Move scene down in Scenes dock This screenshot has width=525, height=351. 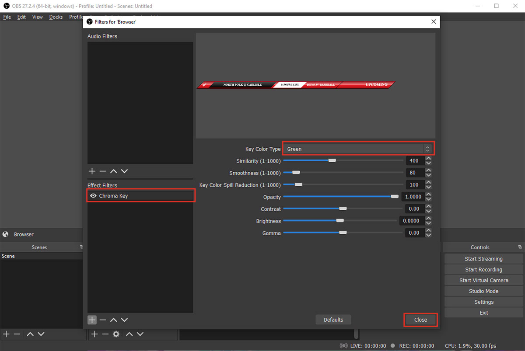tap(41, 334)
